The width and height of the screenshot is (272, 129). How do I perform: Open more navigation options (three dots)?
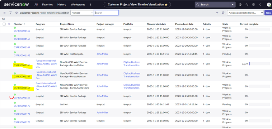coord(90,5)
